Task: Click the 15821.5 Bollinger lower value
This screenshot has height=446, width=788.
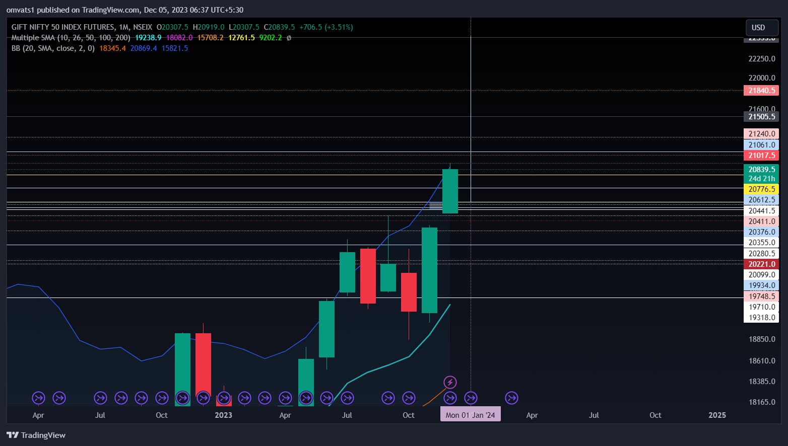Action: [x=175, y=48]
